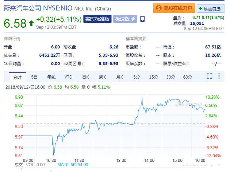
Task: Click the market cap value 67.51亿
Action: pyautogui.click(x=213, y=47)
